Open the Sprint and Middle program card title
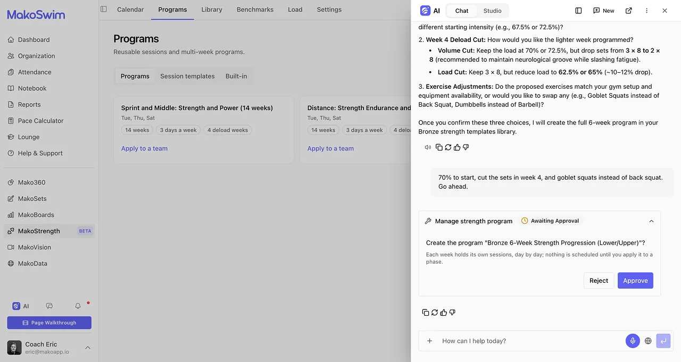The height and width of the screenshot is (362, 681). click(197, 108)
